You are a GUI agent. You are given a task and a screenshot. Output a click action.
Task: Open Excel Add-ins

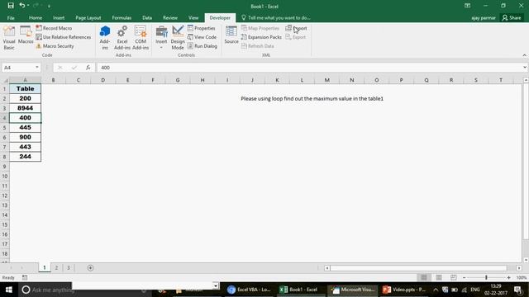pyautogui.click(x=122, y=38)
